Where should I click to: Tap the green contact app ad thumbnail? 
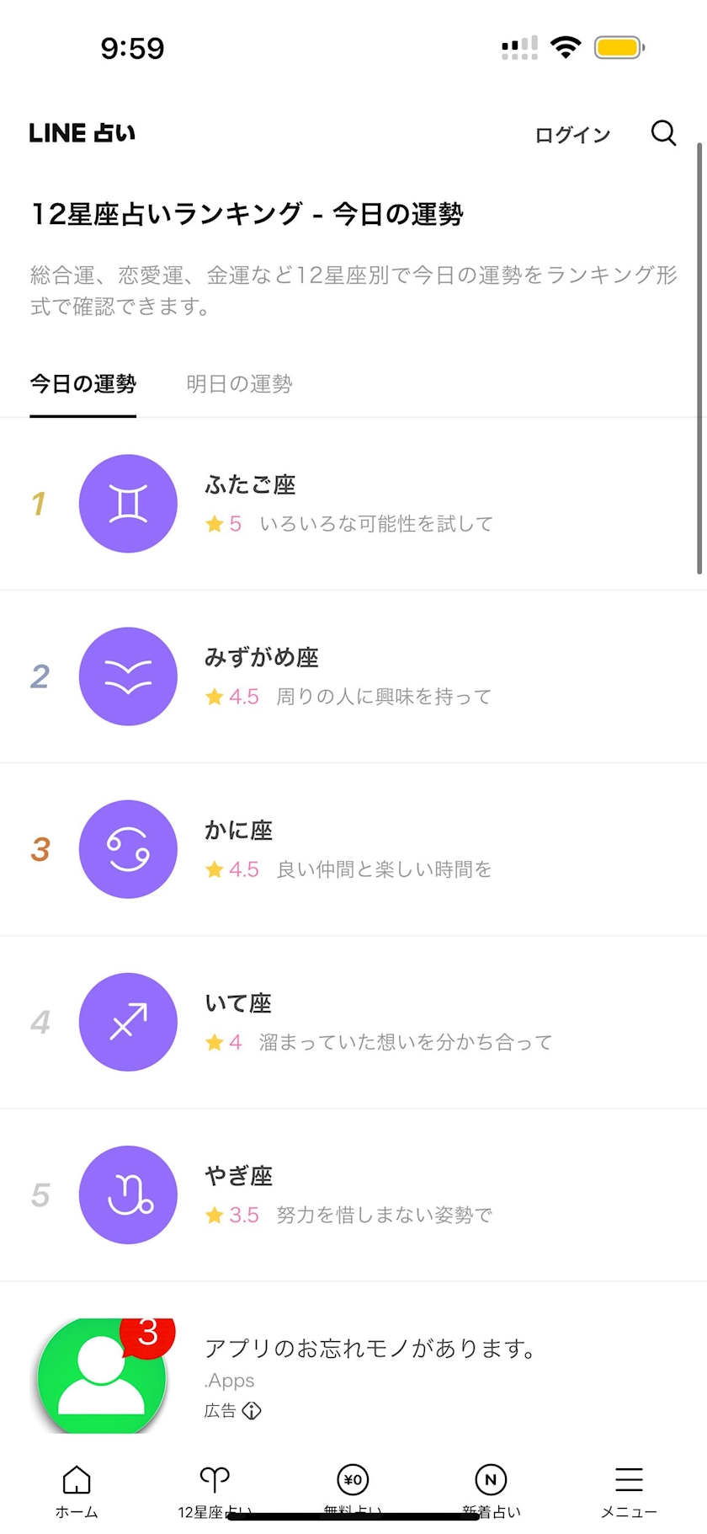[103, 1375]
